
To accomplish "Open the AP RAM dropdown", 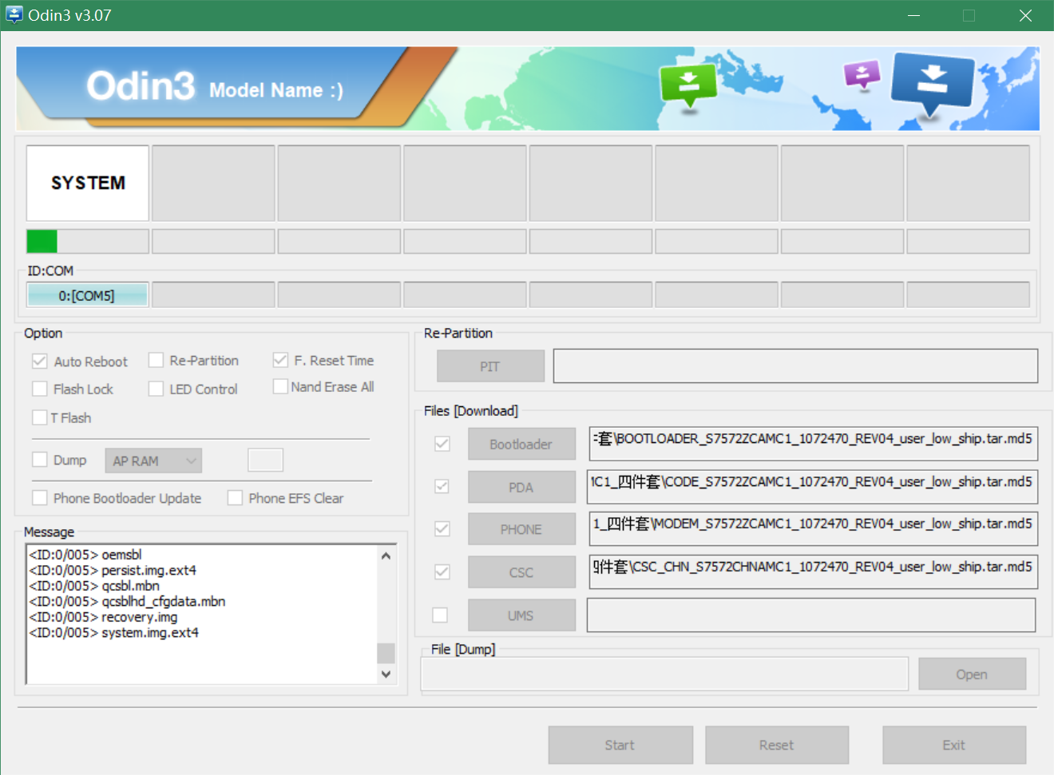I will (x=153, y=461).
